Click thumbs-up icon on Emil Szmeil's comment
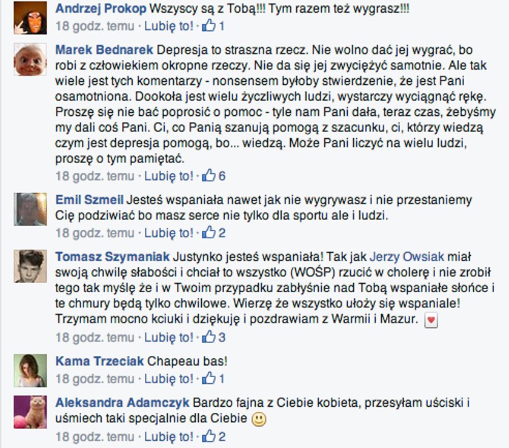The height and width of the screenshot is (448, 509). coord(208,232)
